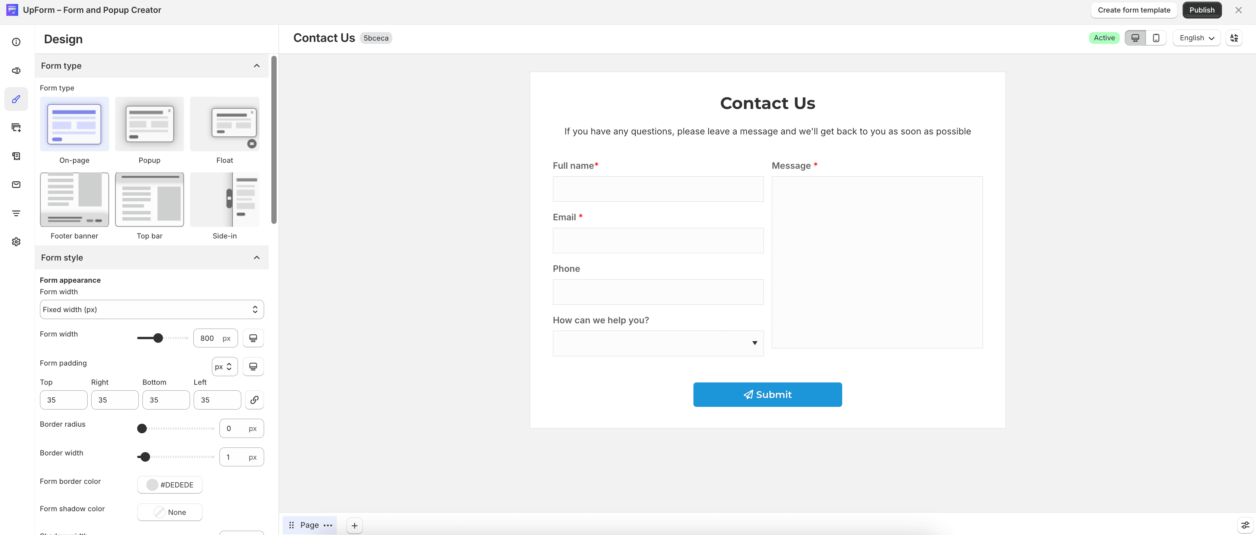Image resolution: width=1256 pixels, height=535 pixels.
Task: Close the UpForm editor with X
Action: pos(1238,10)
